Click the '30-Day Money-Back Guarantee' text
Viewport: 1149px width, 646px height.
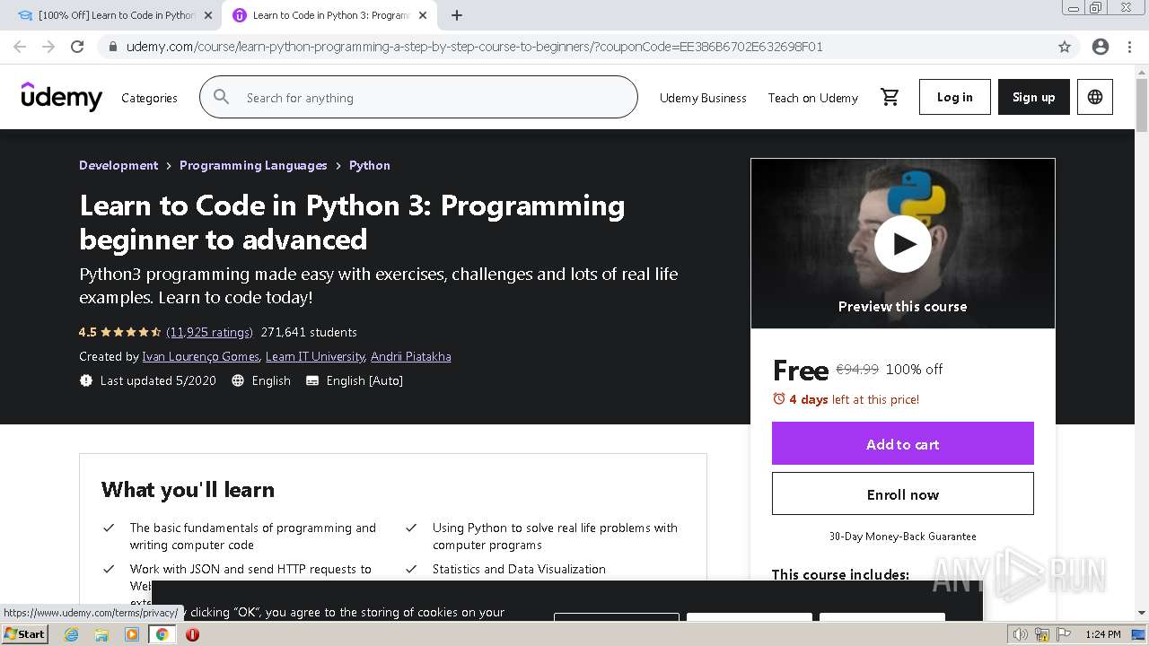coord(902,537)
